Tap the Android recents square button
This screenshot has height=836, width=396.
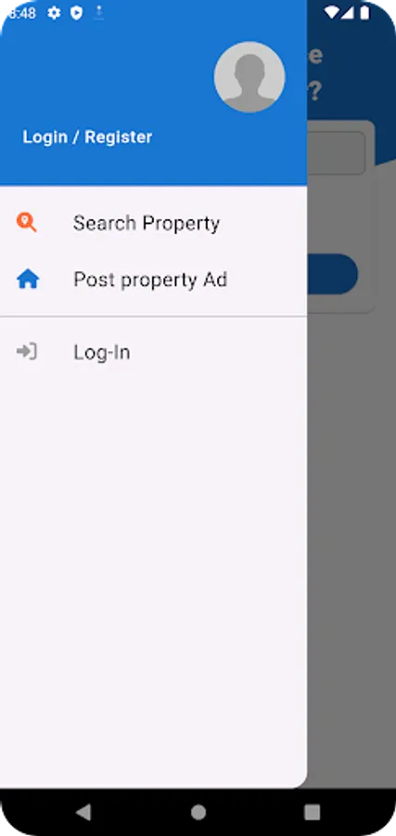tap(312, 812)
